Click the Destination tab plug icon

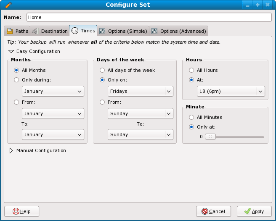coord(35,31)
